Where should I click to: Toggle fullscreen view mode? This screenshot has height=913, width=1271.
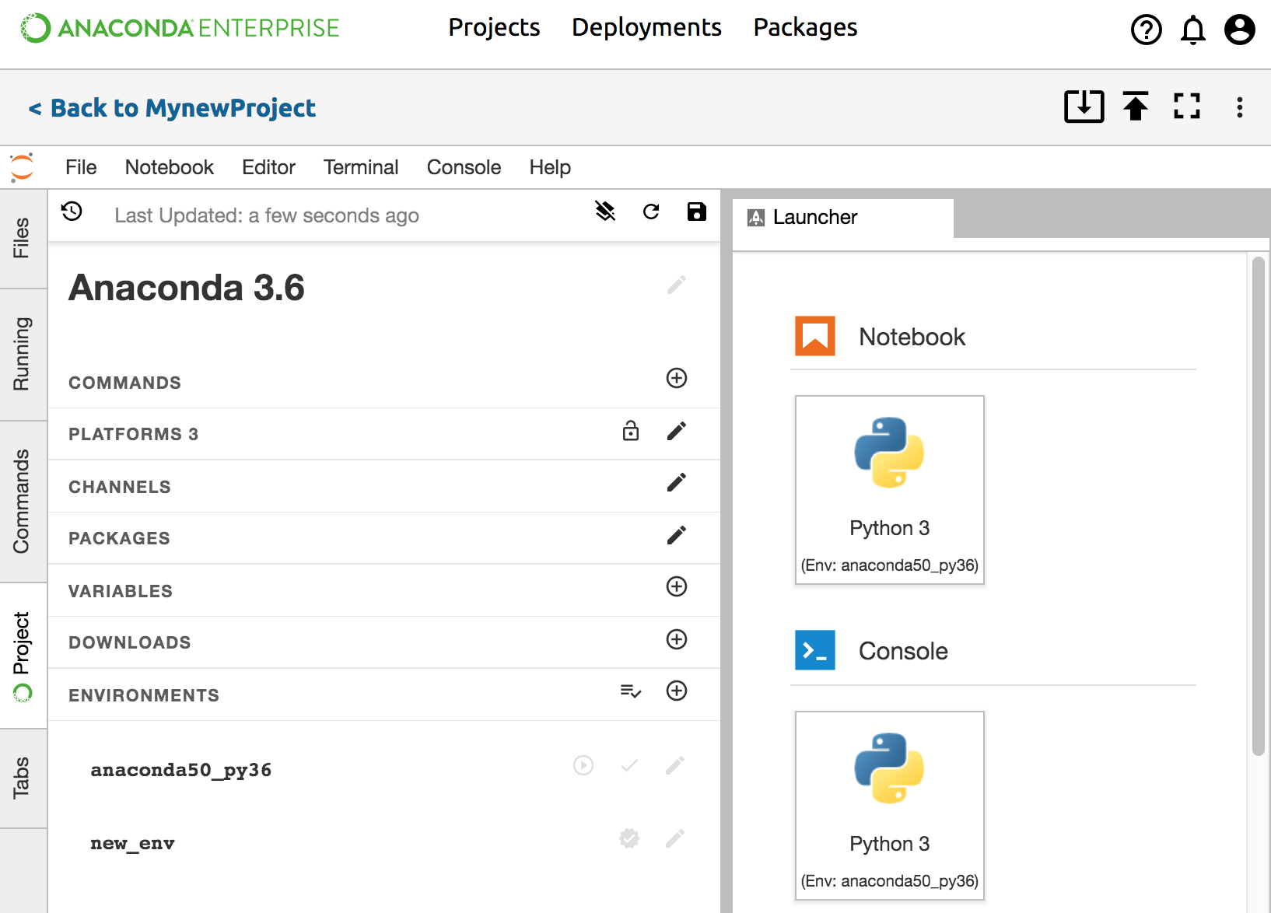tap(1187, 107)
